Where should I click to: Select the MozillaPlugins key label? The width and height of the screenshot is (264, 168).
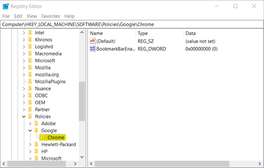click(50, 82)
